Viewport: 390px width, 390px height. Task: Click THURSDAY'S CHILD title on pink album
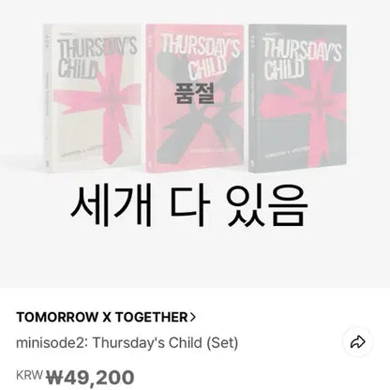pyautogui.click(x=201, y=58)
